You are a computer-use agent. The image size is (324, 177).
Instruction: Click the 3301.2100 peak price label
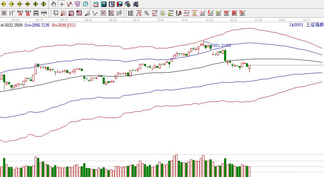click(x=221, y=45)
